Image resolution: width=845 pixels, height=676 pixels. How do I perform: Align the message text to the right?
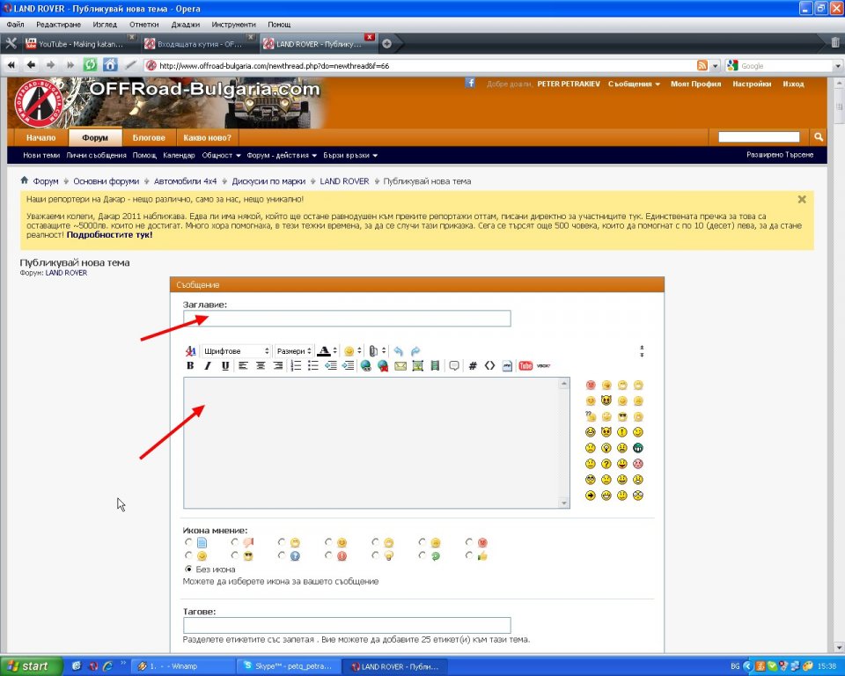point(278,366)
